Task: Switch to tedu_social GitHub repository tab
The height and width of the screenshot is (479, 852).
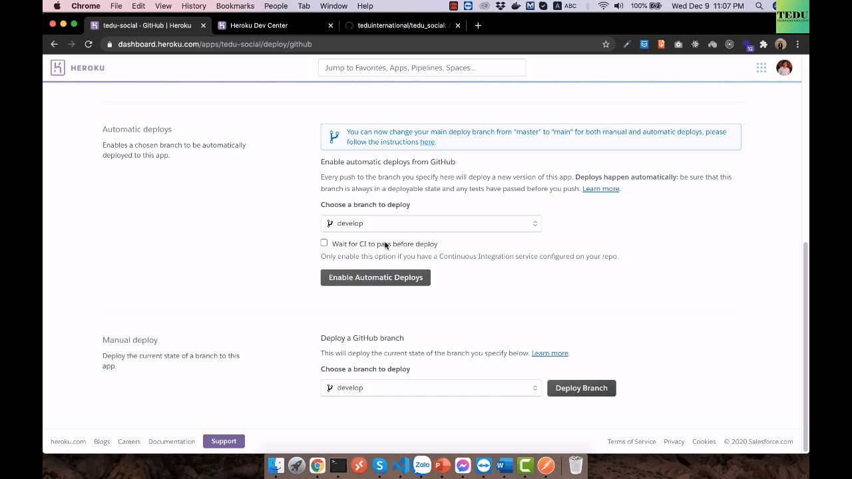Action: (x=401, y=25)
